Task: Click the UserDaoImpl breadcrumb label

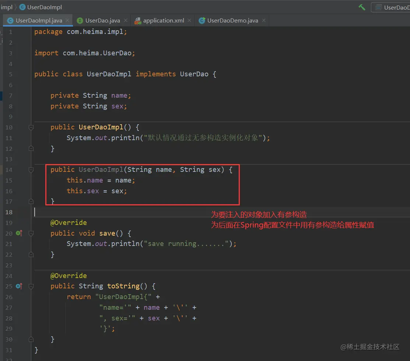Action: click(x=45, y=7)
